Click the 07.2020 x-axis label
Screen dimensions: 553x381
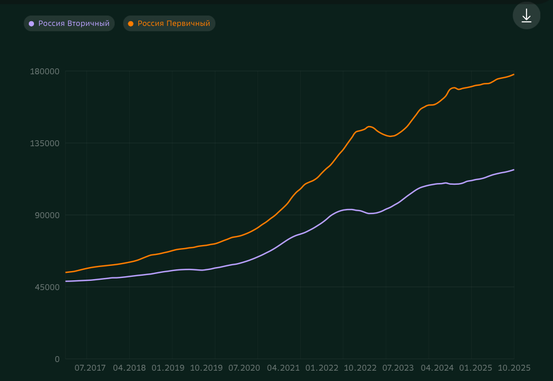(244, 368)
